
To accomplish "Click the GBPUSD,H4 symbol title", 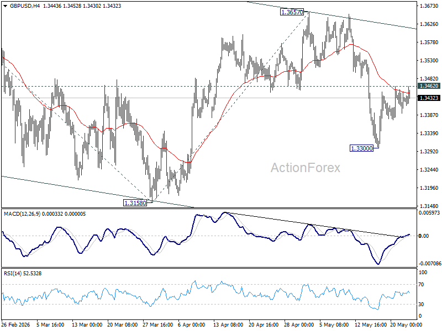I will pos(25,6).
